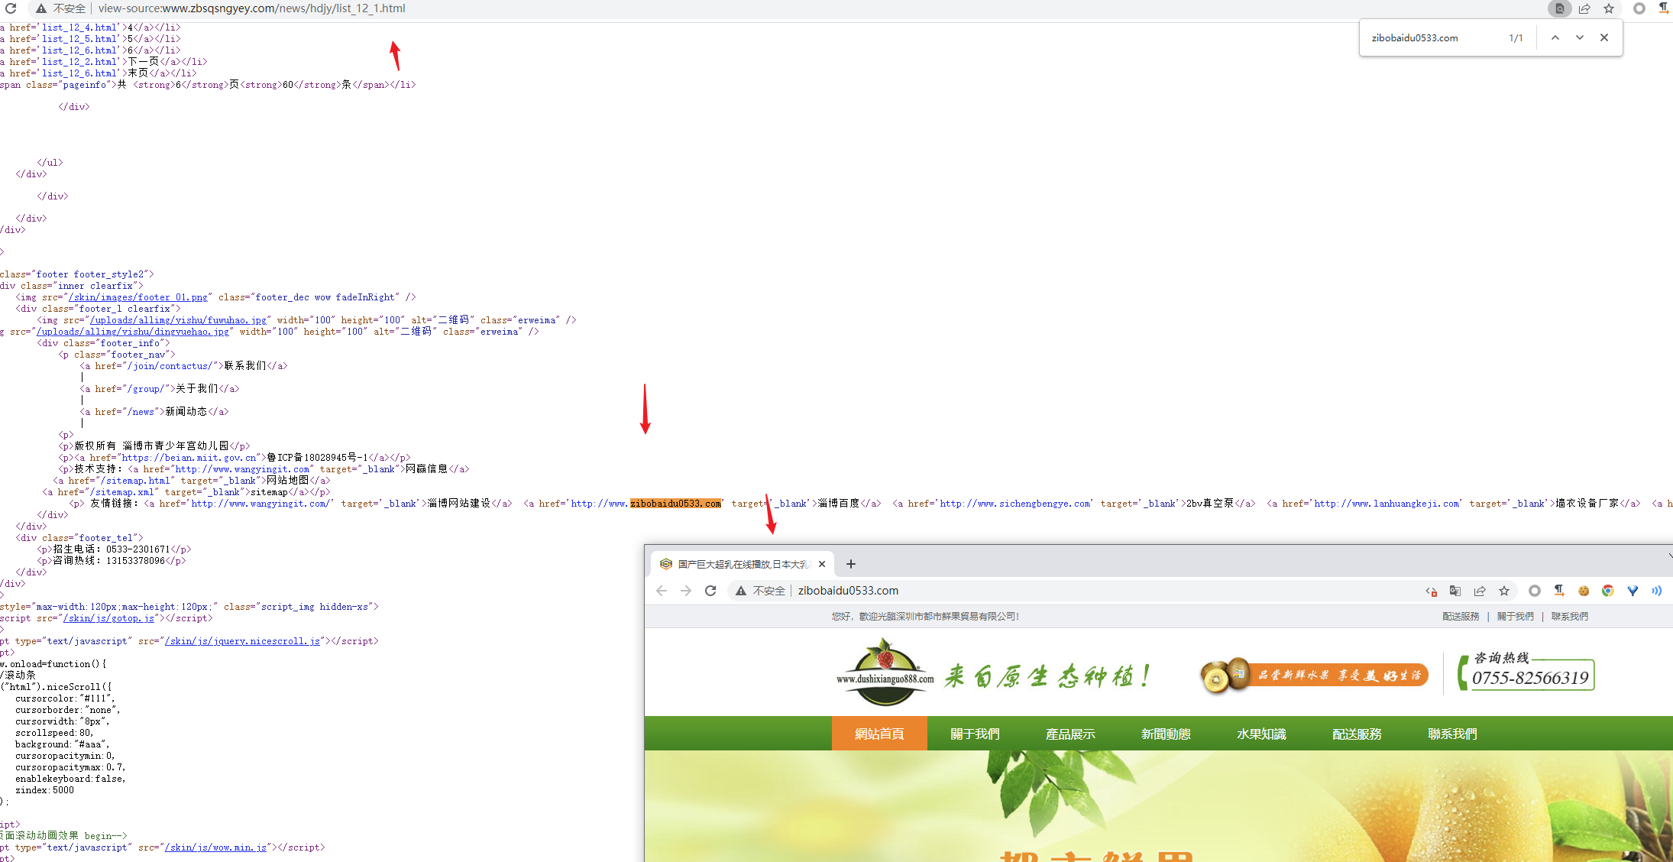
Task: Open the gray circle extension in top toolbar
Action: coord(1639,8)
